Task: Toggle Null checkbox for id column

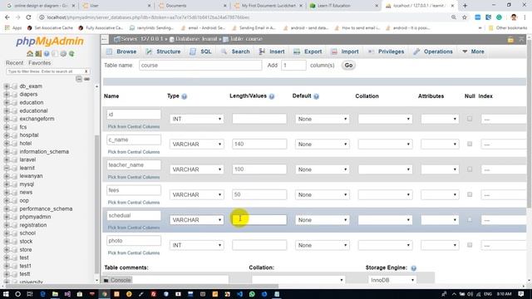Action: 470,119
